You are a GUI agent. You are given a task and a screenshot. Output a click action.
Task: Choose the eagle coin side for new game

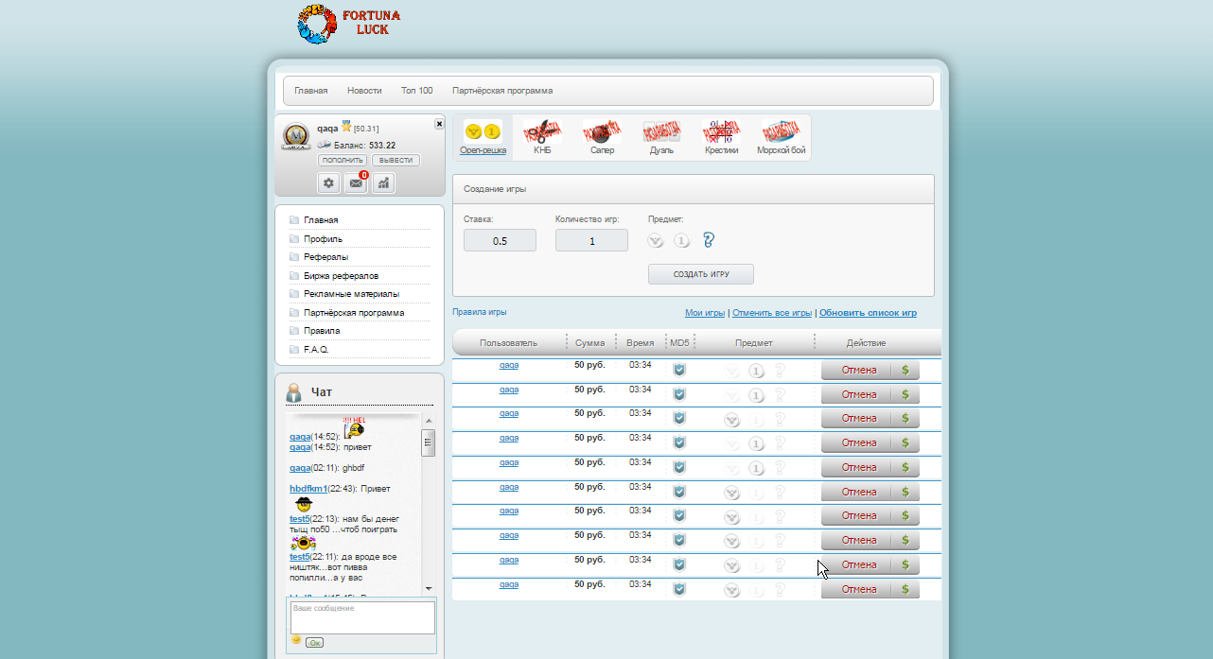coord(655,241)
